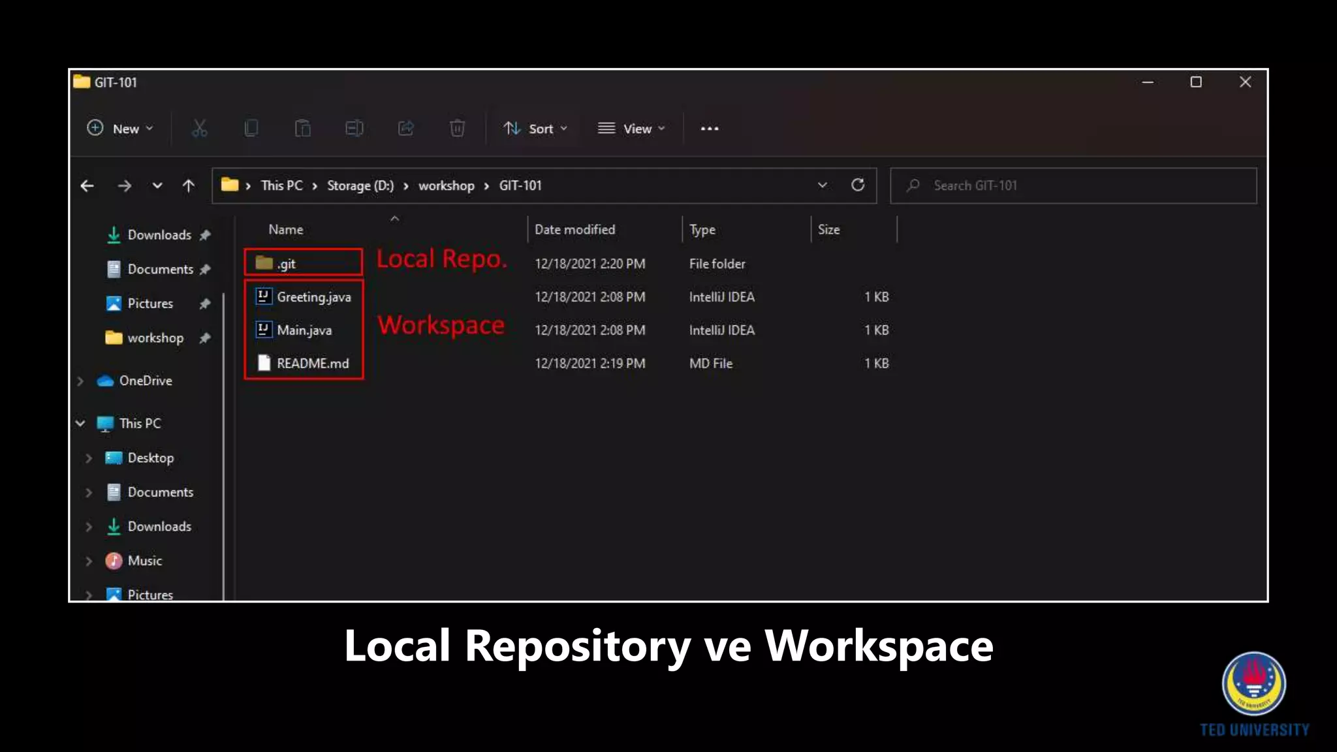Open pinned Documents in quick access
The width and height of the screenshot is (1337, 752).
tap(159, 270)
